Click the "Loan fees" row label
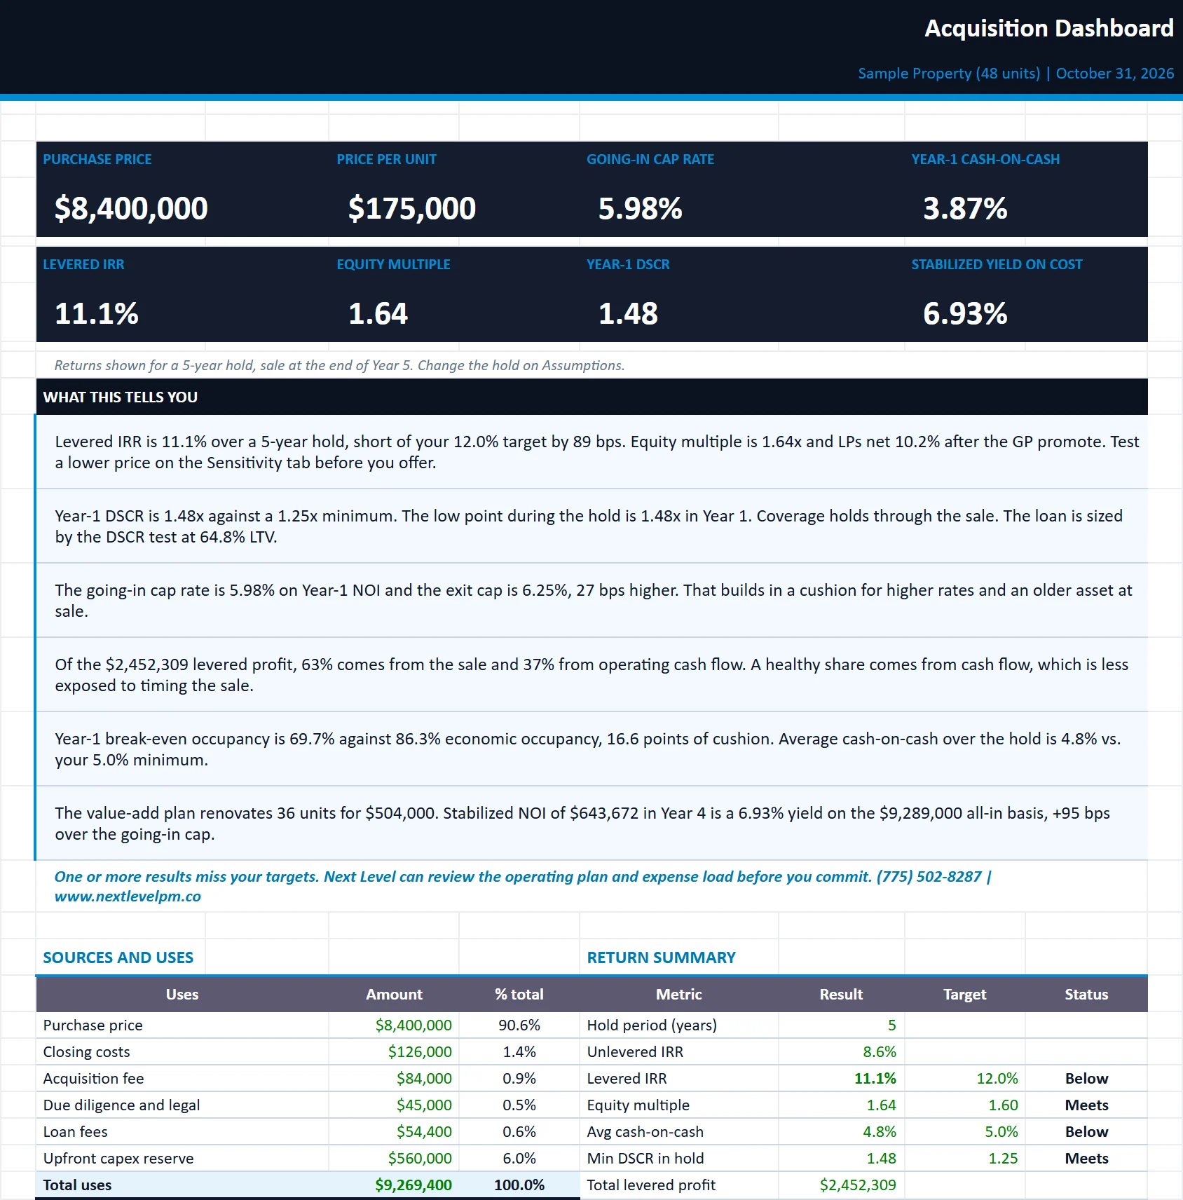 click(76, 1131)
